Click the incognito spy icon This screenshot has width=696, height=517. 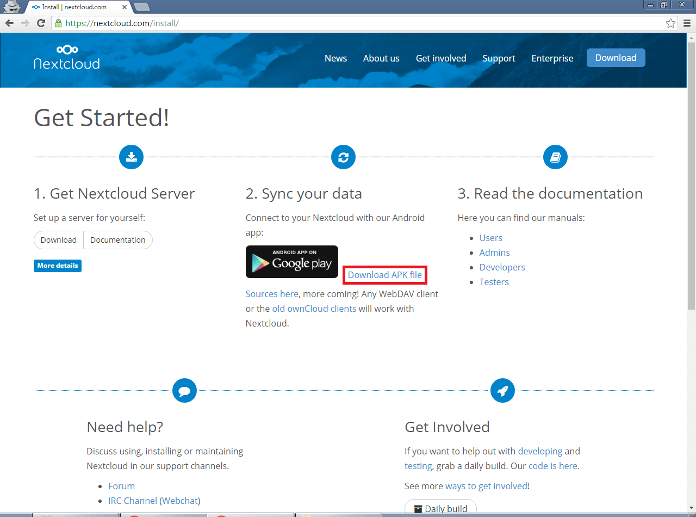[x=12, y=7]
